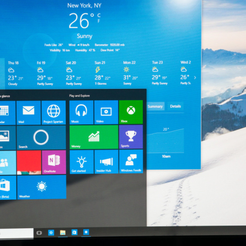This screenshot has width=246, height=246.
Task: Select Celsius temperature unit
Action: coord(99,15)
